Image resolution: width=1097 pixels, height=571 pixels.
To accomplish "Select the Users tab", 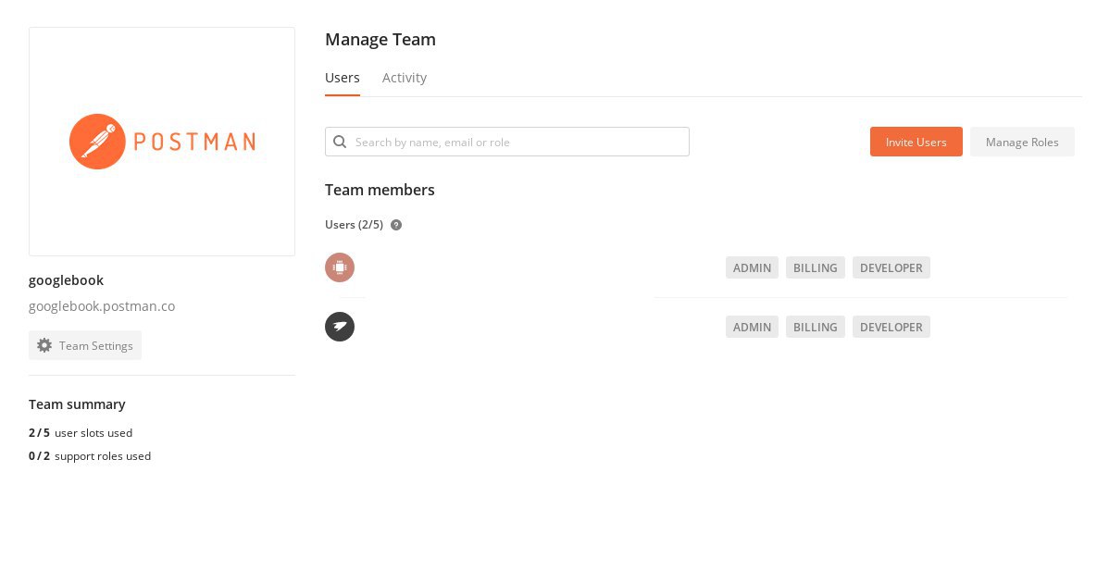I will click(x=343, y=78).
